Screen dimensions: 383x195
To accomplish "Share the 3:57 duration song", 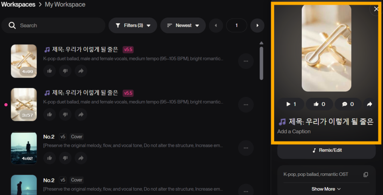I will pos(81,114).
